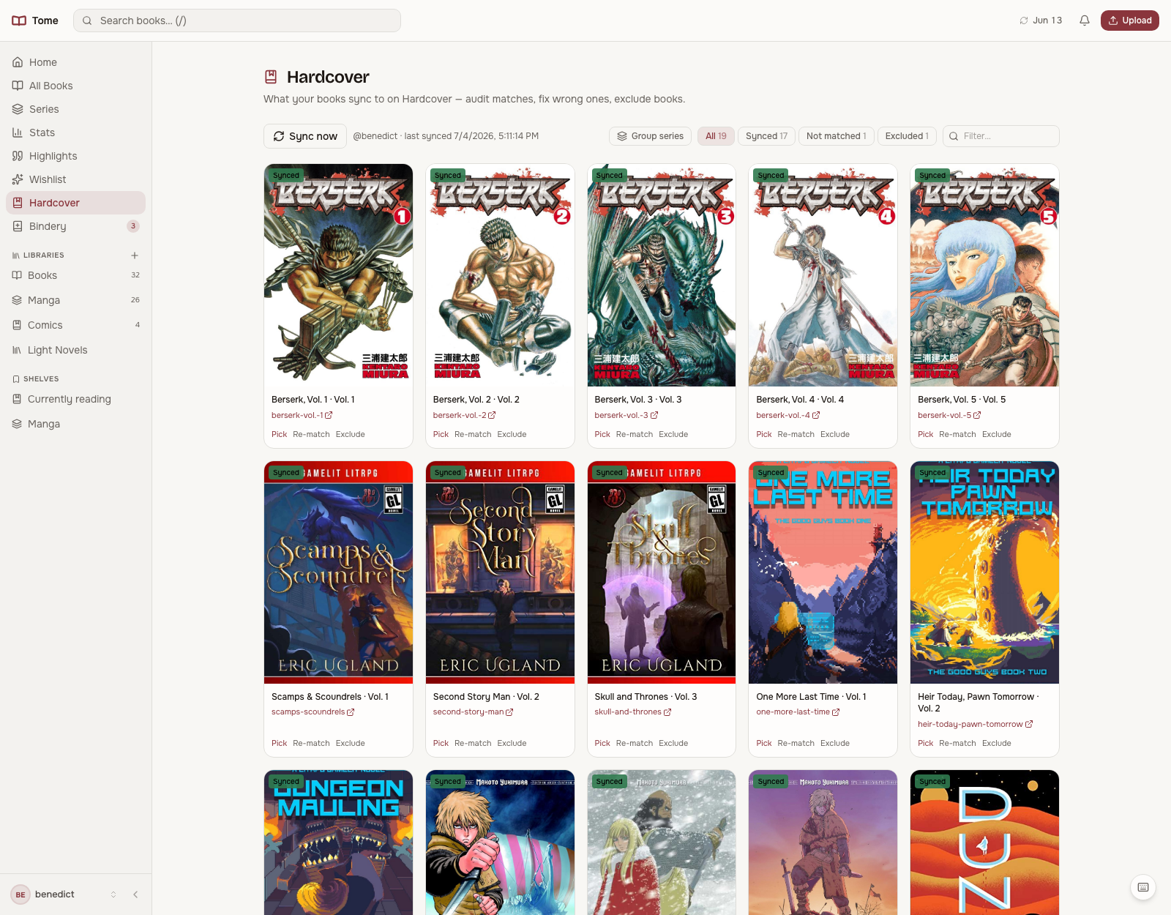The height and width of the screenshot is (915, 1171).
Task: Click Exclude under Berserk Vol. 3
Action: (x=673, y=434)
